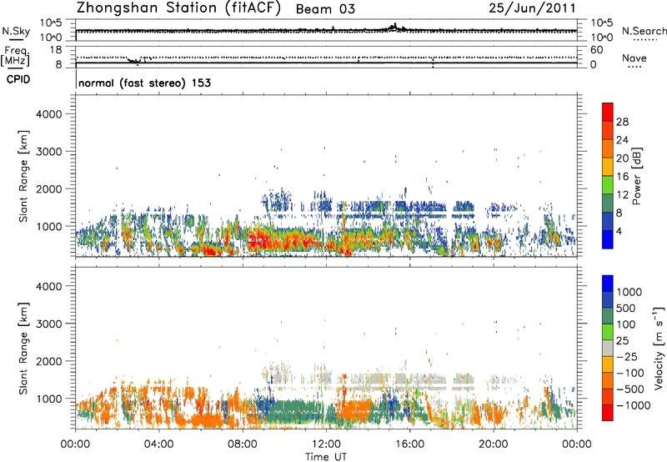
Task: Click the 'Power [dB]' colorbar label
Action: [637, 176]
